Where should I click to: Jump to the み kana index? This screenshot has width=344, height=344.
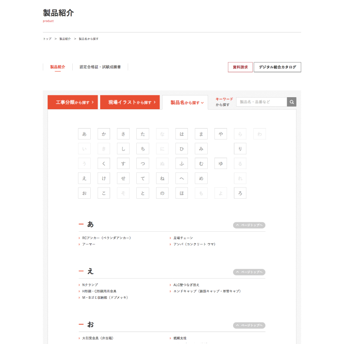(201, 149)
